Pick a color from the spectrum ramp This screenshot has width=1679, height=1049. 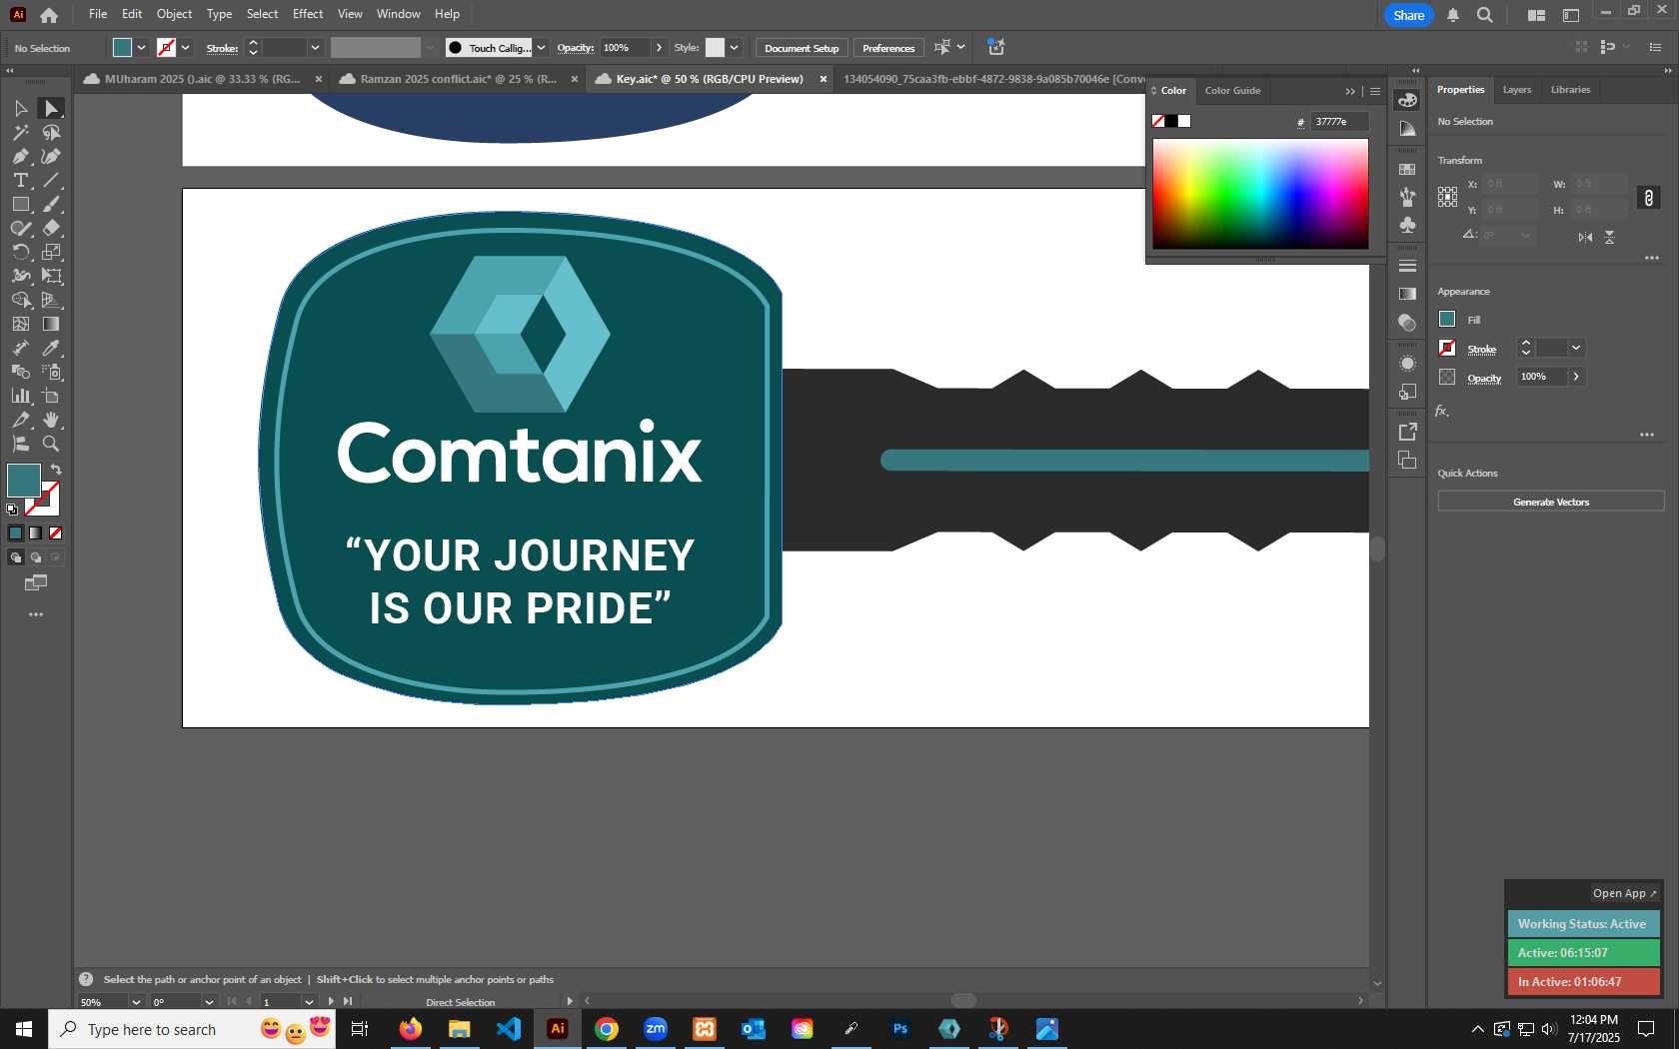point(1260,194)
